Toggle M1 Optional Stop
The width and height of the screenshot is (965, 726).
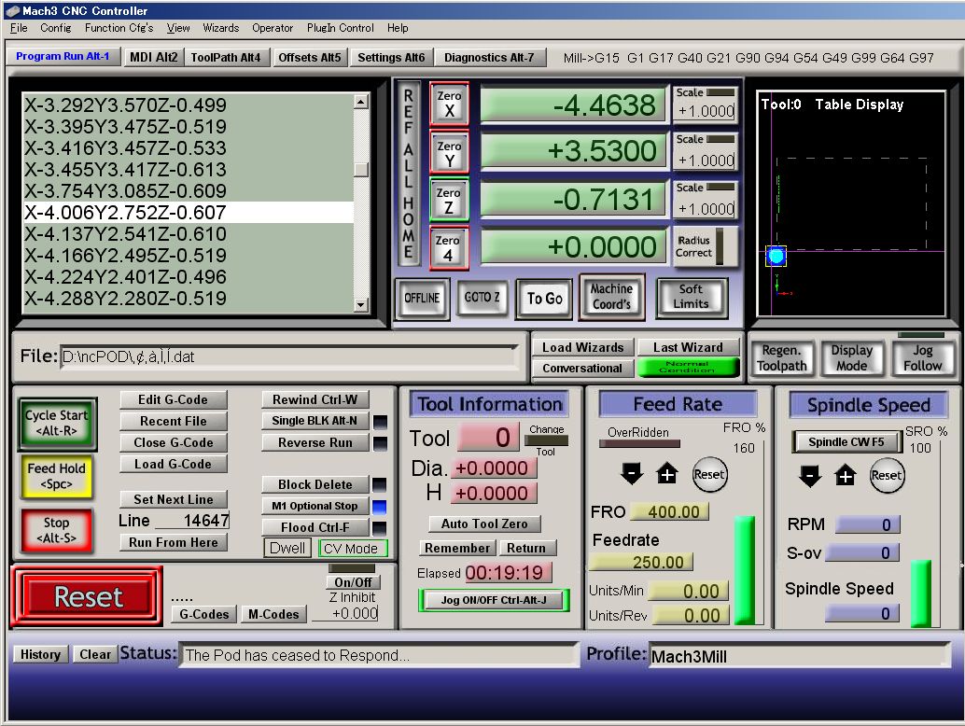(x=315, y=506)
